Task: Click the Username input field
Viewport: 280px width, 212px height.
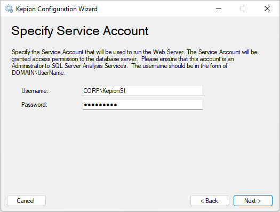Action: coord(142,91)
